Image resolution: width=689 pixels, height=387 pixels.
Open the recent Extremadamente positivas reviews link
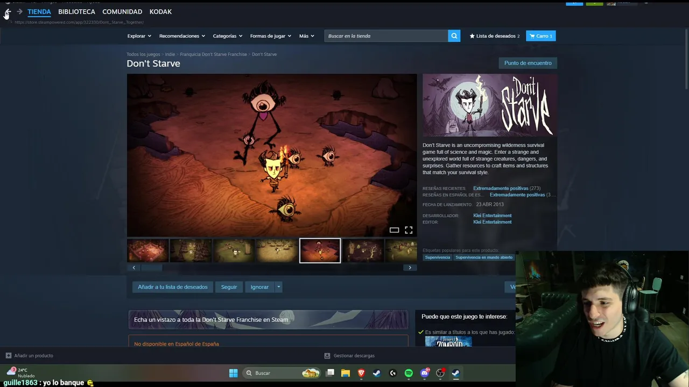(x=501, y=188)
